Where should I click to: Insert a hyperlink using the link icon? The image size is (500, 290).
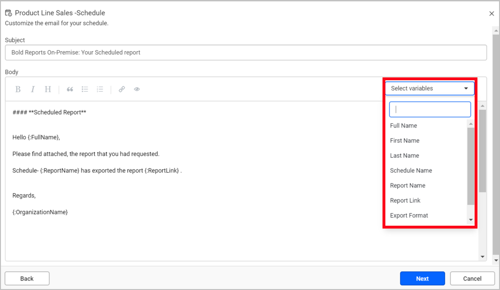click(122, 89)
